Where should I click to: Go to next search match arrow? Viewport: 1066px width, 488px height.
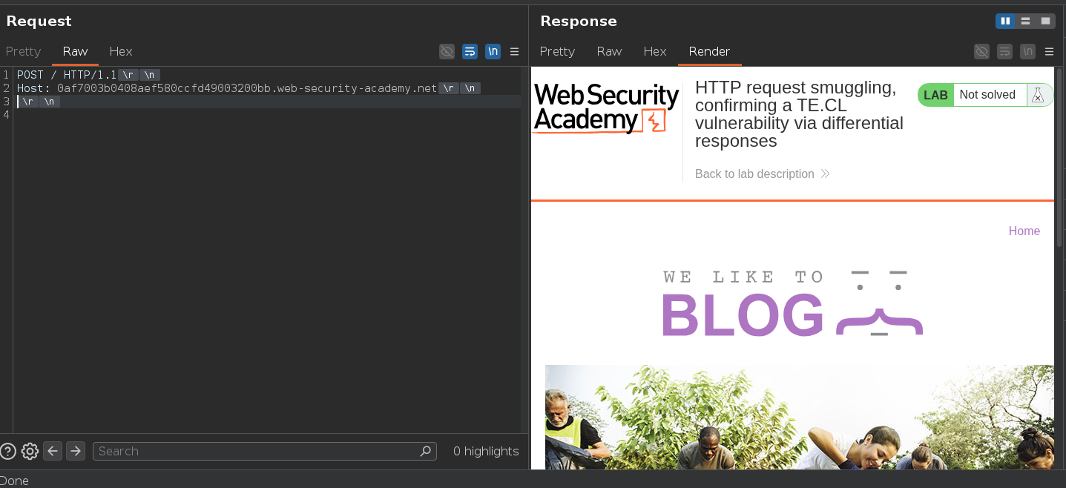(76, 451)
